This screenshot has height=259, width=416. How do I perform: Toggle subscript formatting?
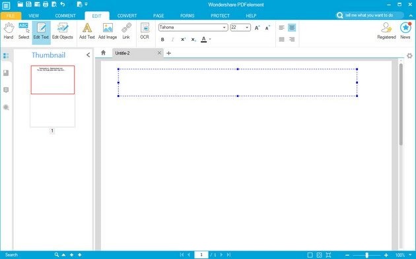click(193, 40)
